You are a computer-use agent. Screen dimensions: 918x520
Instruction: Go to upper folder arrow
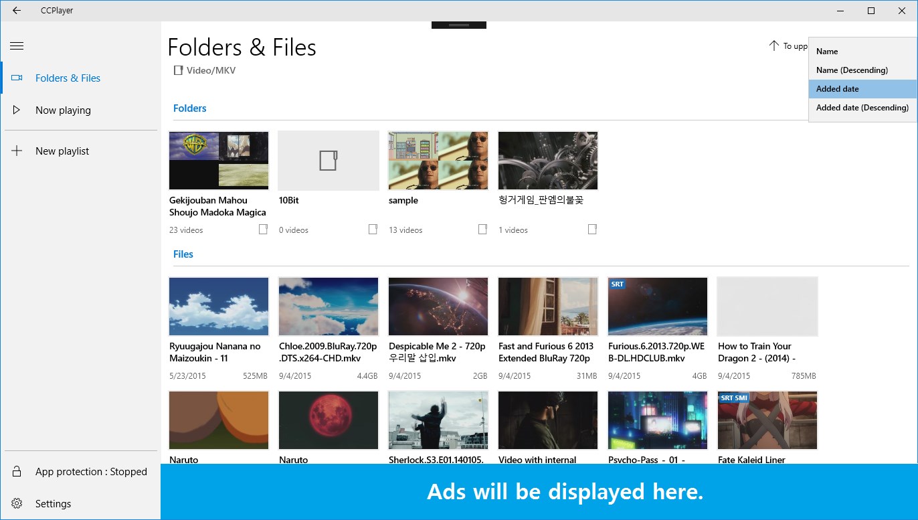pos(774,46)
